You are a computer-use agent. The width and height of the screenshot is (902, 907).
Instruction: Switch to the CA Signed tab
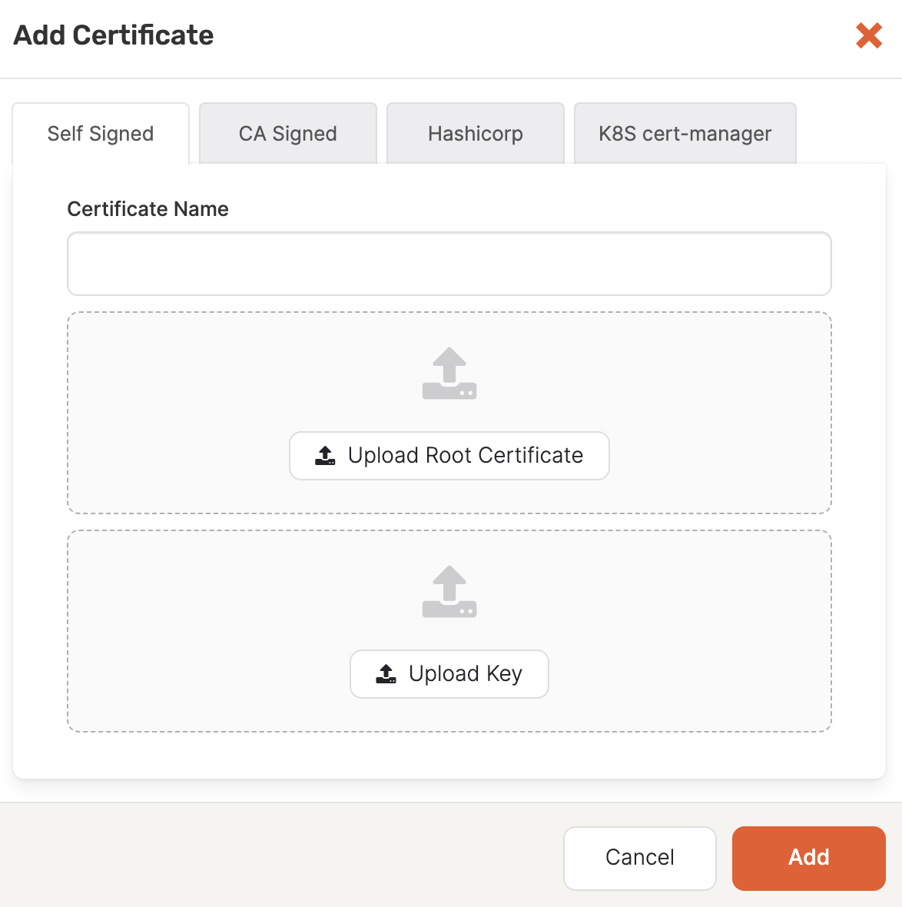287,133
